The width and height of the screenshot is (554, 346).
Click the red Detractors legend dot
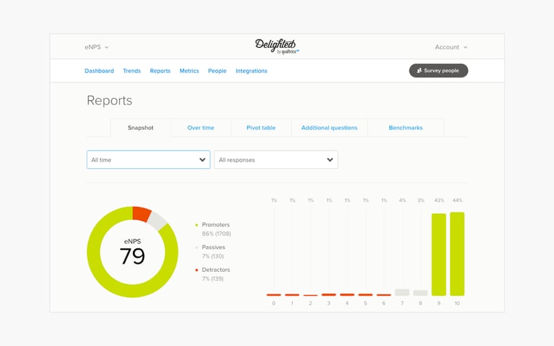tap(197, 270)
